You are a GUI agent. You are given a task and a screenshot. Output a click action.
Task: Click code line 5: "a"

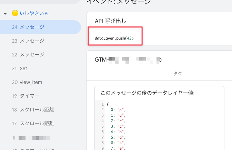[x=118, y=137]
